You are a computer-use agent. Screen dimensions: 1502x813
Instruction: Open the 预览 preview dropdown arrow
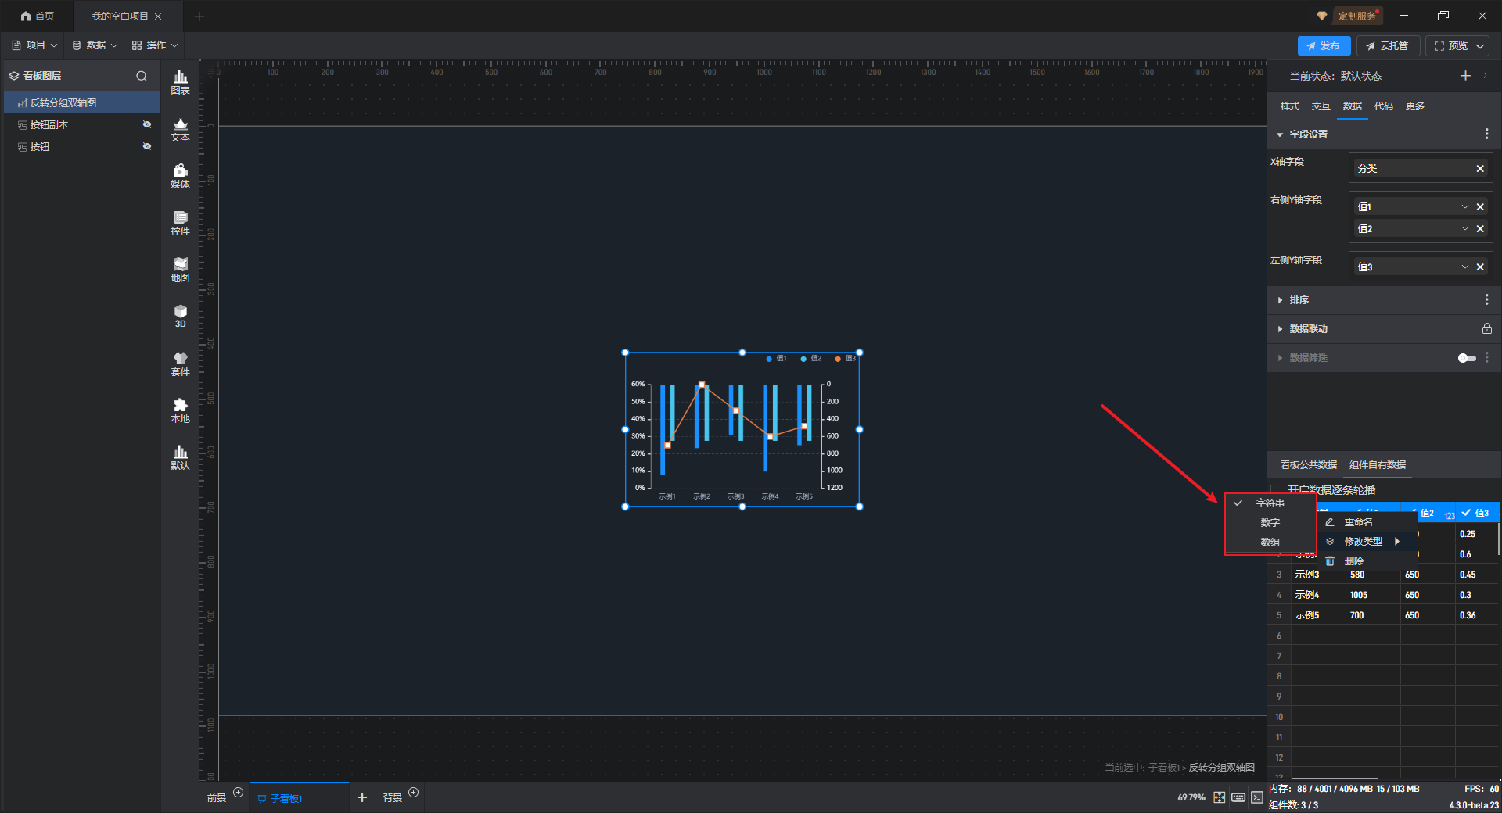(x=1480, y=46)
